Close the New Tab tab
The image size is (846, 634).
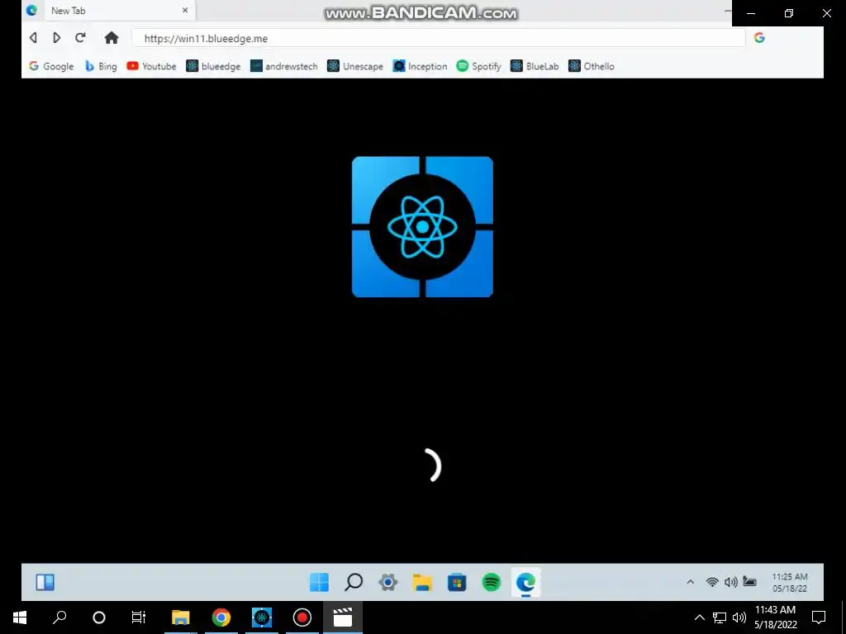coord(185,10)
